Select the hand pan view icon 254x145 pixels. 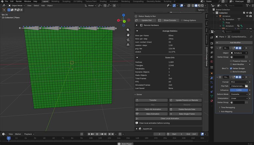(128, 35)
